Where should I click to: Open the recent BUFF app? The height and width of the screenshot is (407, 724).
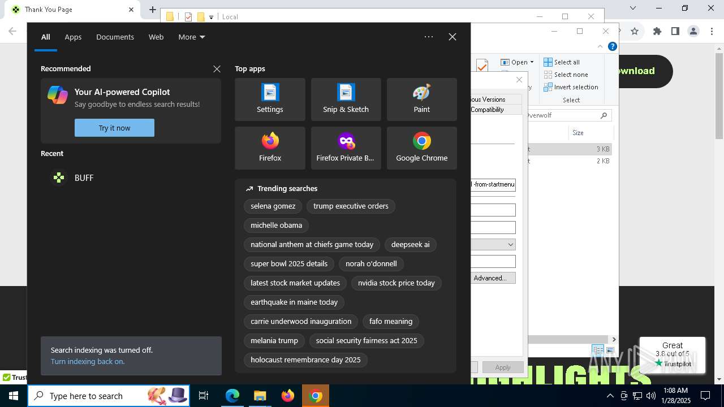tap(130, 177)
